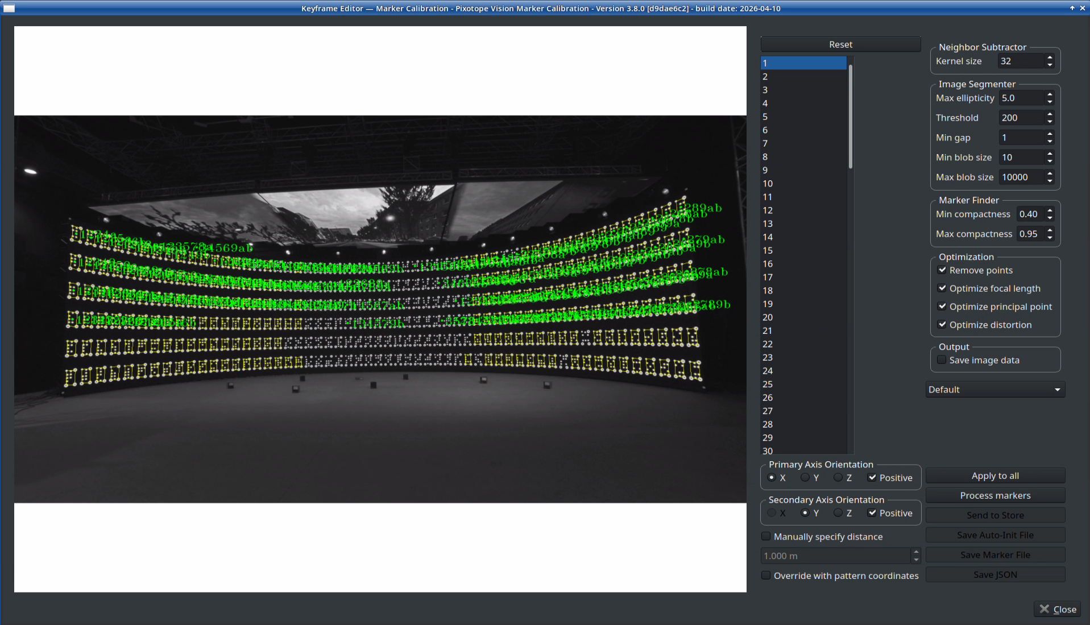The height and width of the screenshot is (625, 1090).
Task: Increase Max blob size stepper
Action: pyautogui.click(x=1050, y=173)
